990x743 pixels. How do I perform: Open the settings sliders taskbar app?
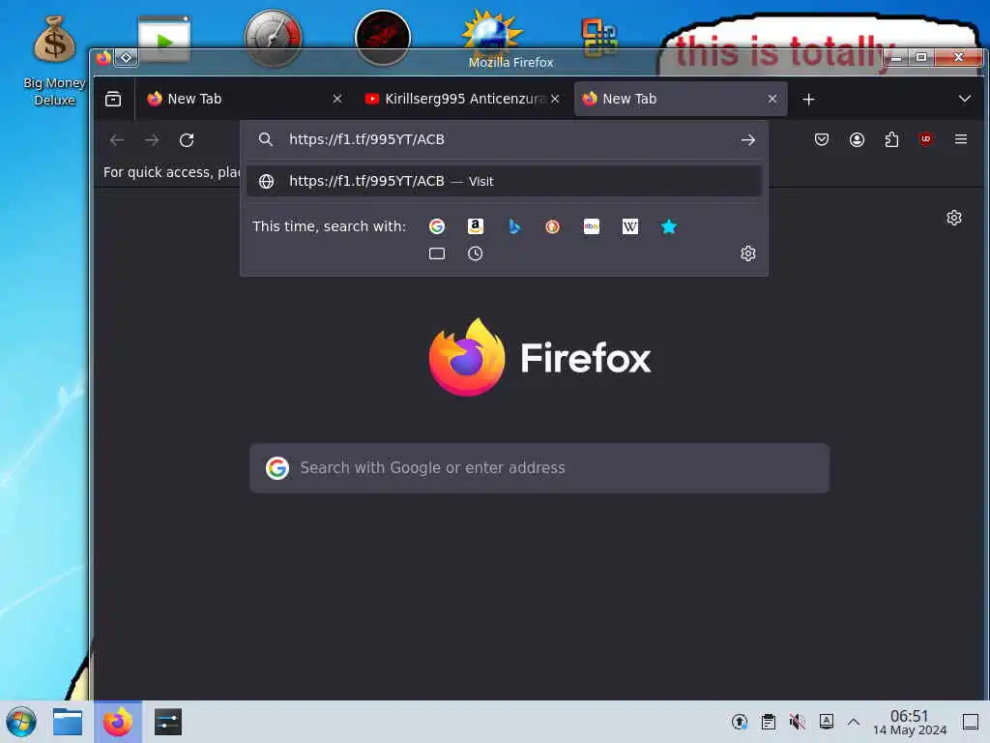pyautogui.click(x=168, y=722)
